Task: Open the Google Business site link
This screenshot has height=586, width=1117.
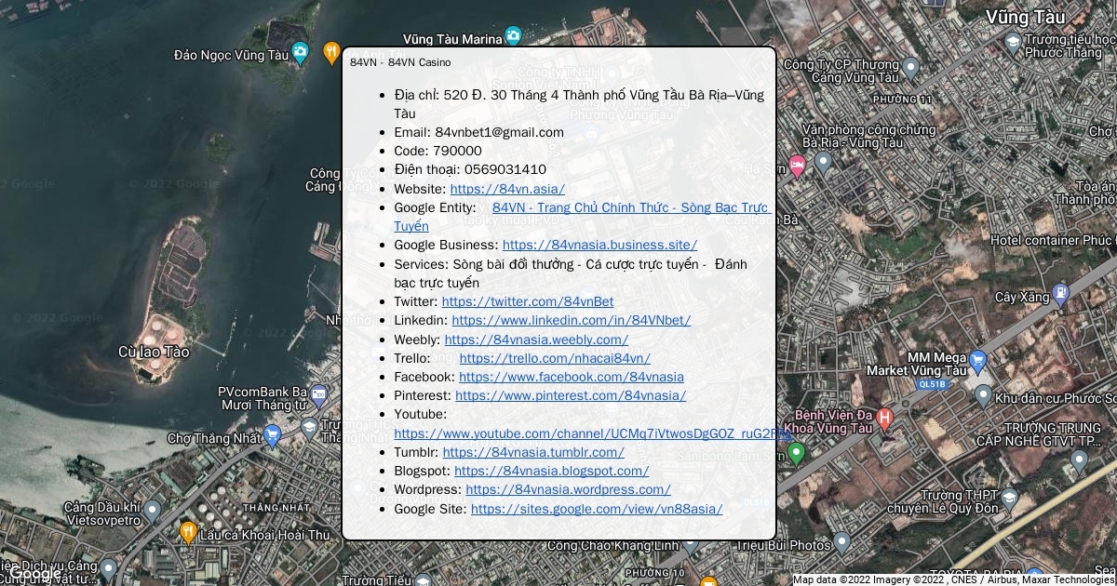Action: tap(599, 245)
